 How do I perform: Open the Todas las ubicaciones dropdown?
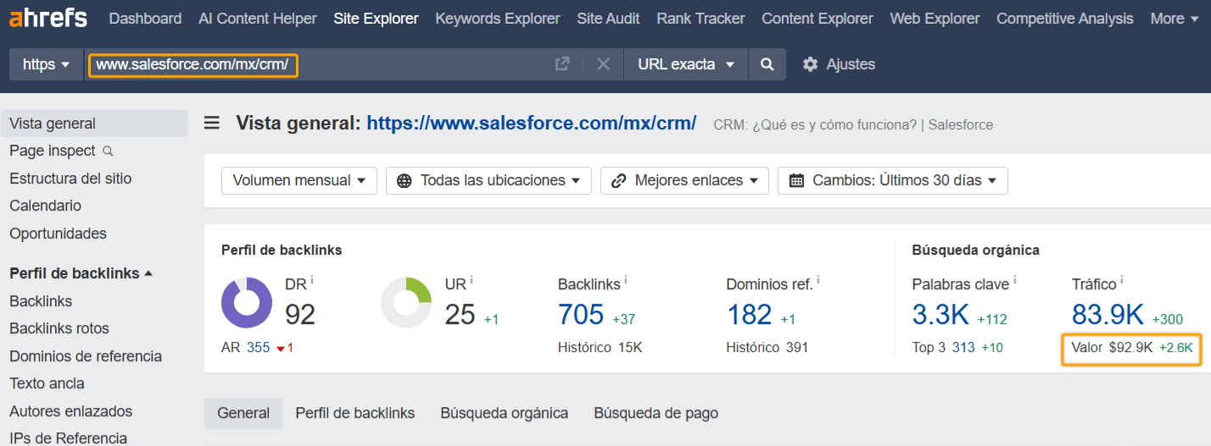(488, 180)
